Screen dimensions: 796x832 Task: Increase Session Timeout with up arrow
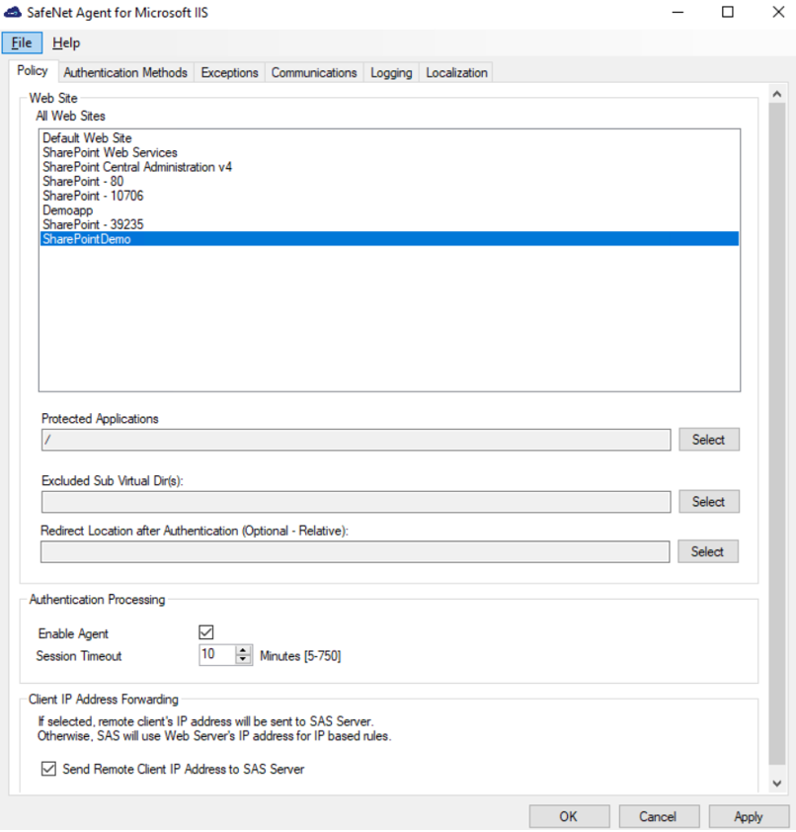point(244,650)
